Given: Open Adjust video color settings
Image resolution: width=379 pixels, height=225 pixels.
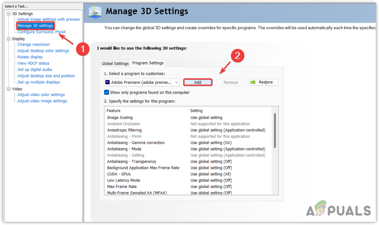Looking at the screenshot, I should click(x=41, y=95).
